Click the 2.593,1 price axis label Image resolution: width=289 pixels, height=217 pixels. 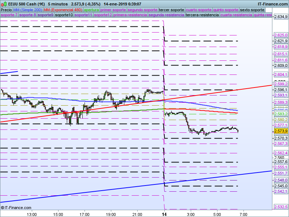click(x=281, y=95)
